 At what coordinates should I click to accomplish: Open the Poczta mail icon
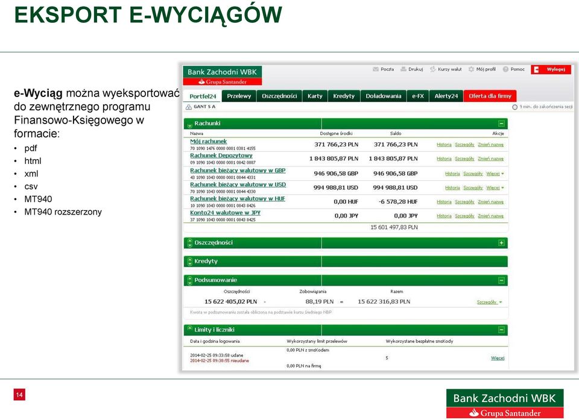pyautogui.click(x=376, y=69)
